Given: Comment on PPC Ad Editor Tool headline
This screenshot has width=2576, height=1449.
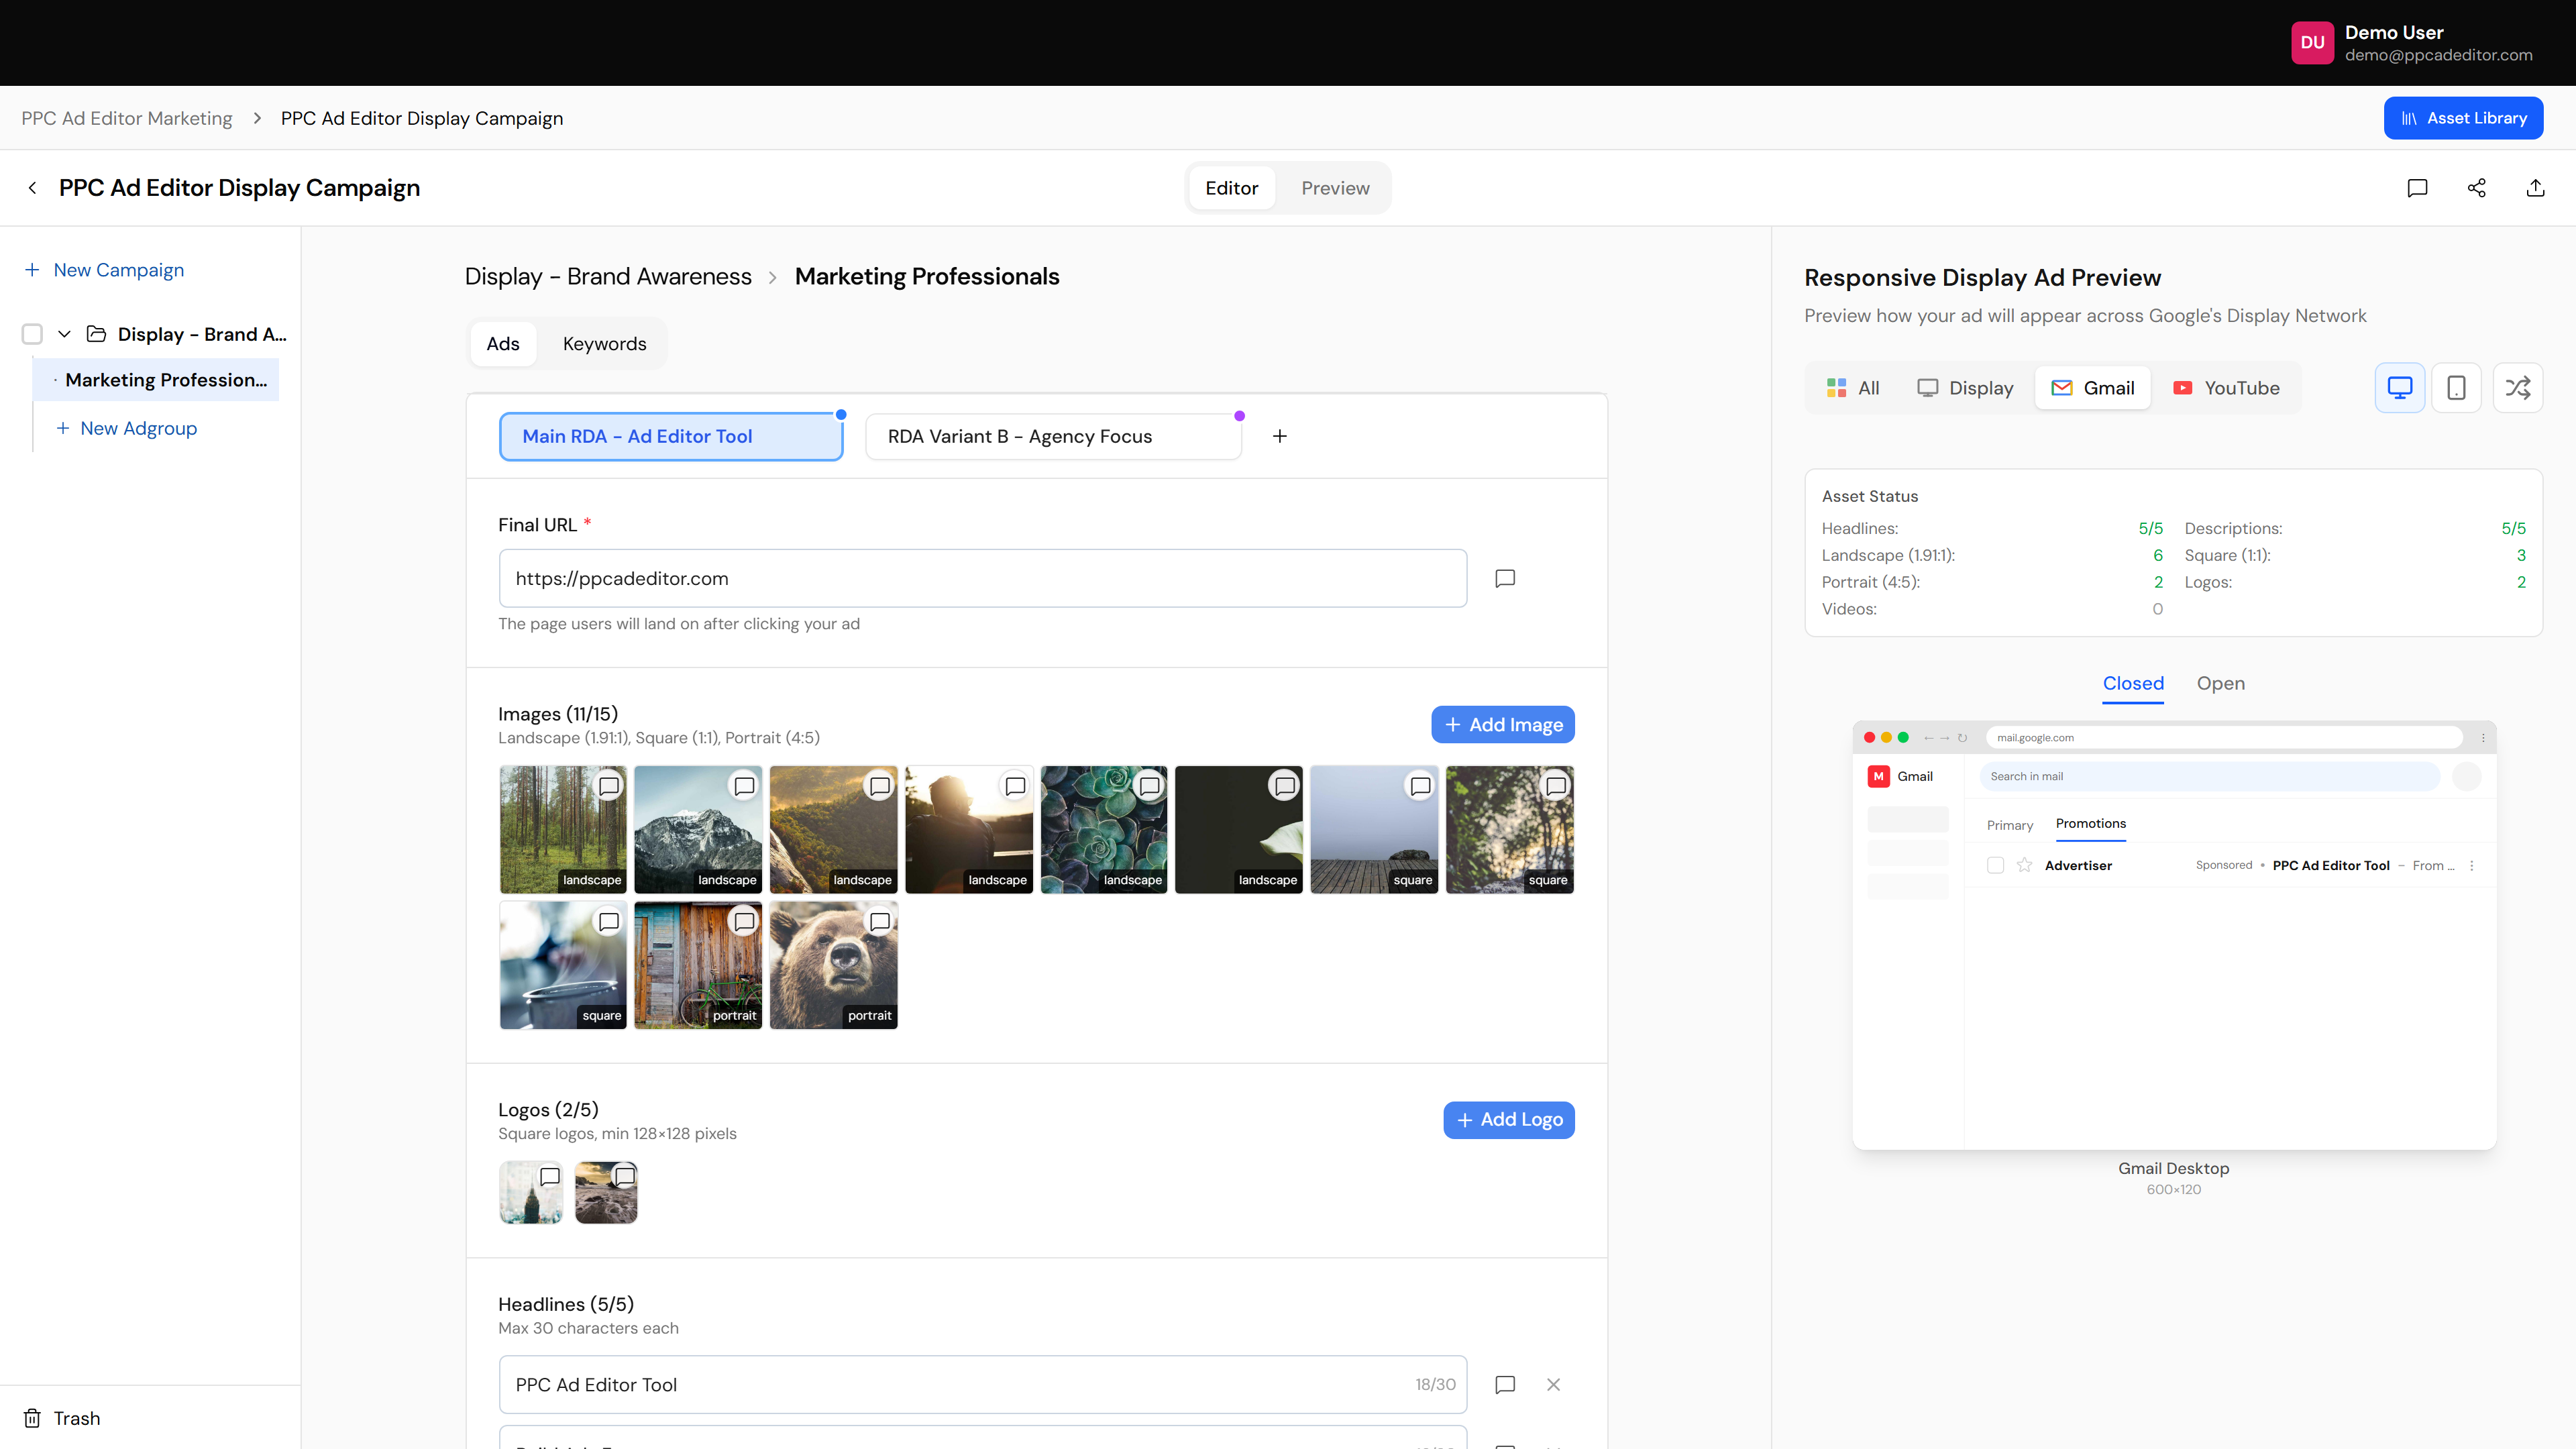Looking at the screenshot, I should [1505, 1385].
